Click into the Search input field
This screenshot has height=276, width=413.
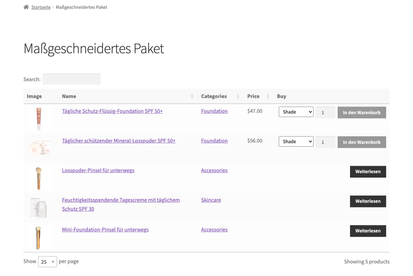coord(71,79)
